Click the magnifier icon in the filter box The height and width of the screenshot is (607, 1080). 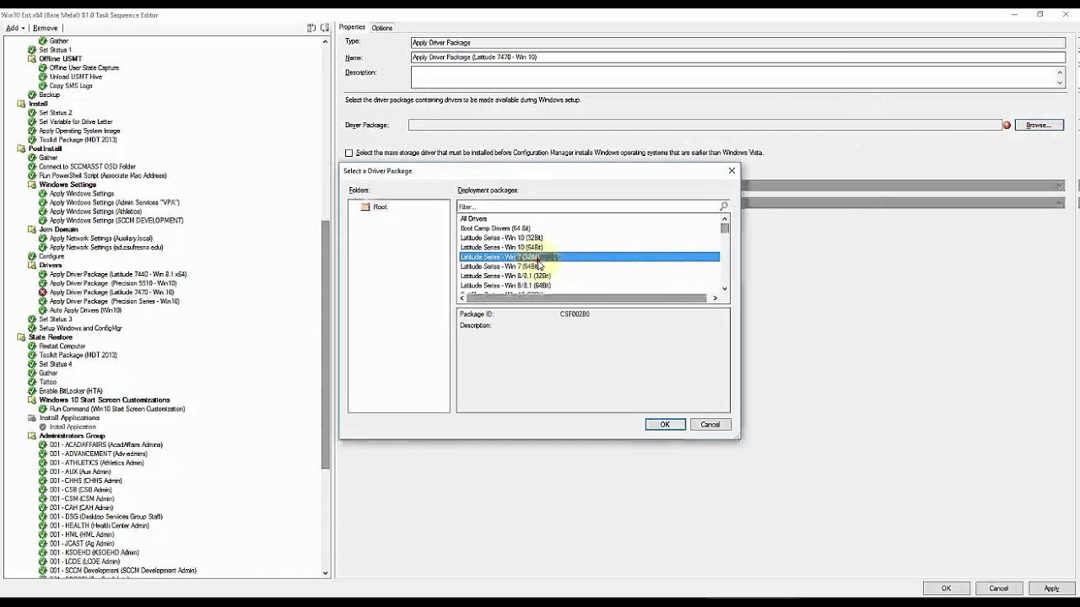pos(723,207)
